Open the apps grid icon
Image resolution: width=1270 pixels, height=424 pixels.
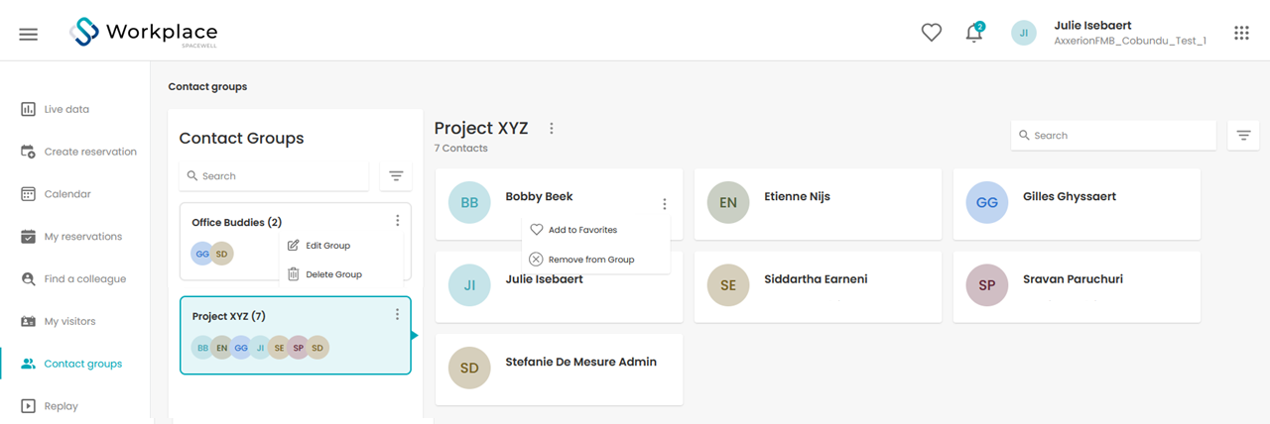click(1241, 33)
